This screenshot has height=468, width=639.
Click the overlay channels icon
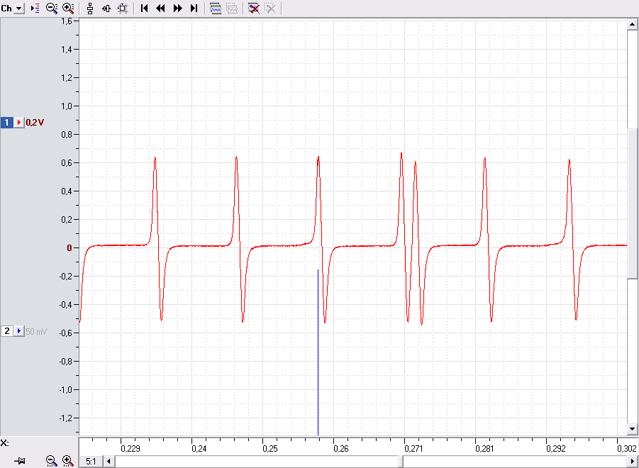point(106,8)
